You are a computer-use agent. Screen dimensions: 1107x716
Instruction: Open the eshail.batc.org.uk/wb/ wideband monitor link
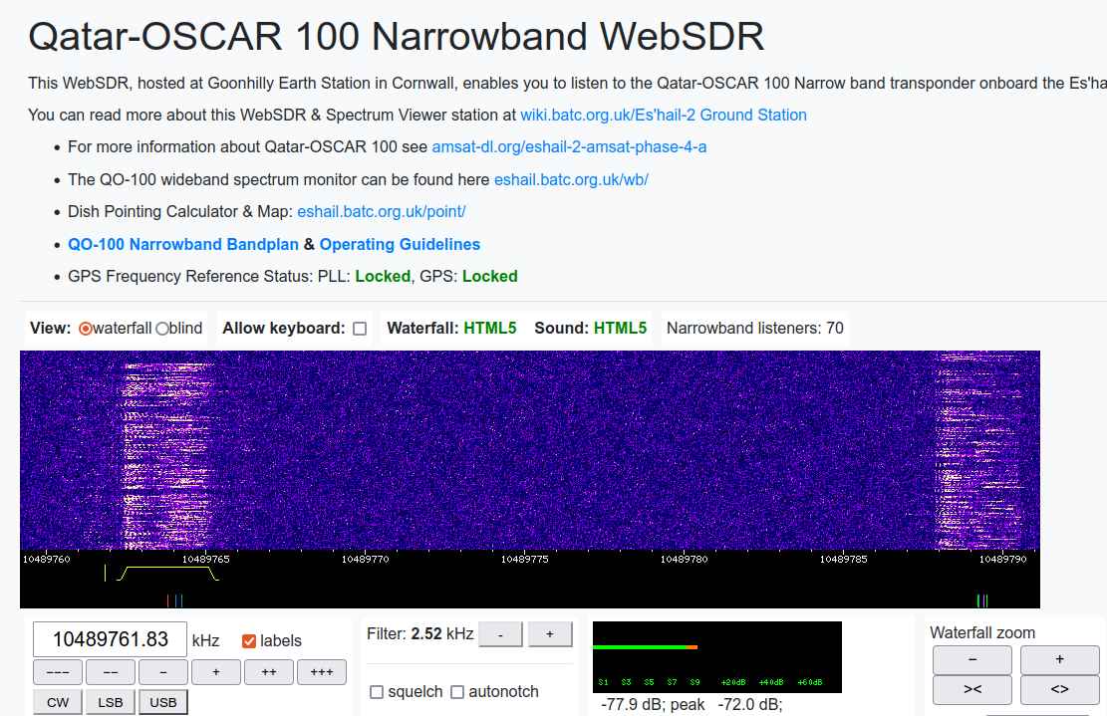pos(571,179)
